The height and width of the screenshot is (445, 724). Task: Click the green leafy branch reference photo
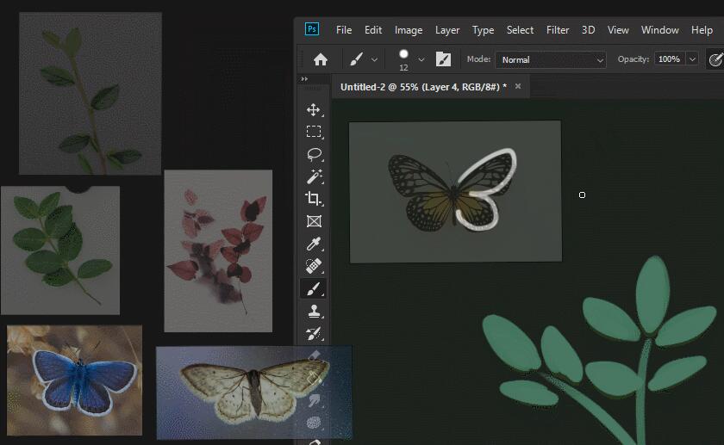click(x=60, y=250)
